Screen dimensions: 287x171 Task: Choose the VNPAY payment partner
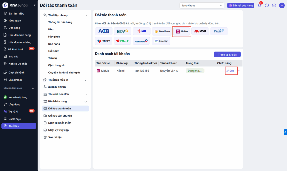click(x=104, y=41)
